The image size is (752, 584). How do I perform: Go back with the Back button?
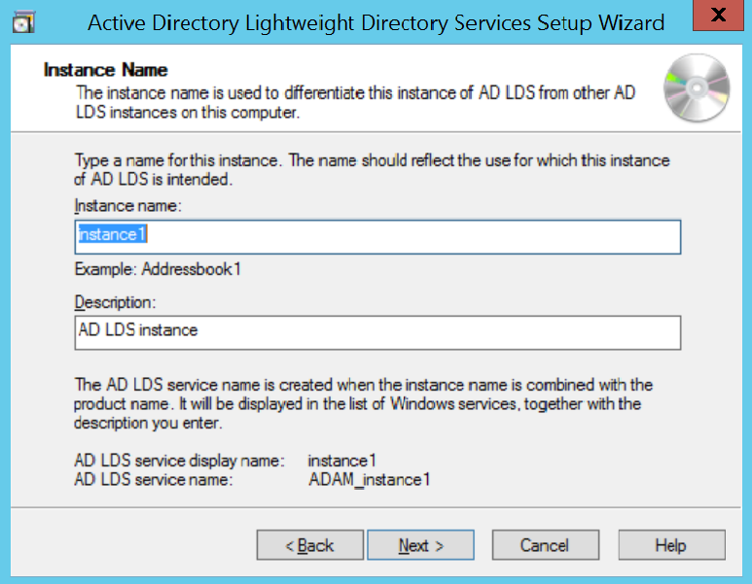pyautogui.click(x=309, y=545)
